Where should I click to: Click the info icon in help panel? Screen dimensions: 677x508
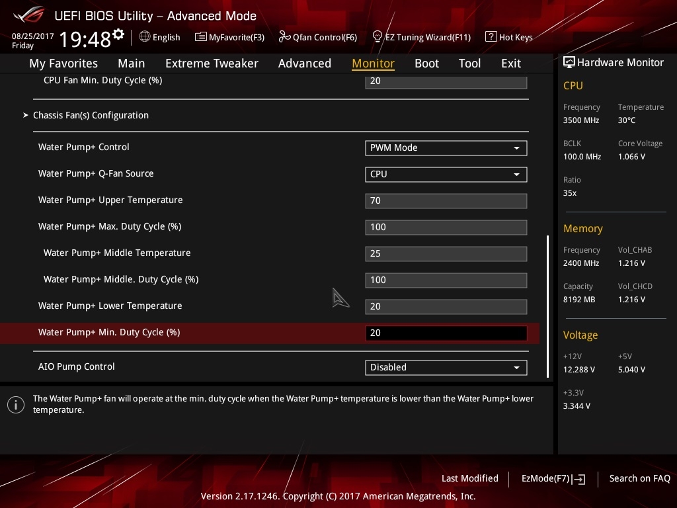16,404
